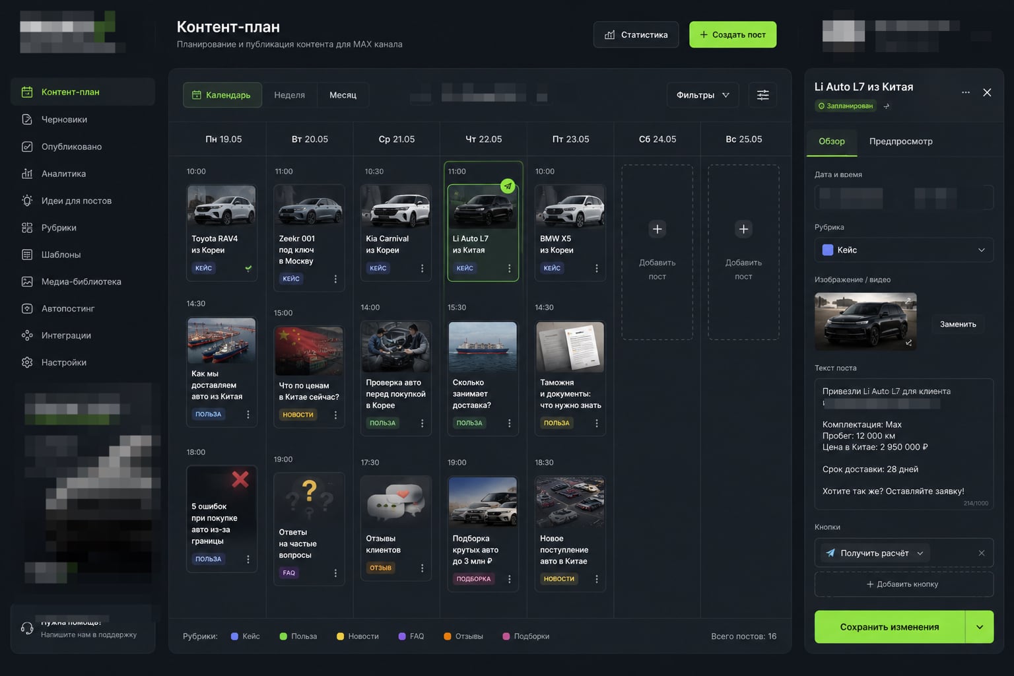Click three-dots menu on Zeekr 001 post
The height and width of the screenshot is (676, 1014).
point(335,279)
